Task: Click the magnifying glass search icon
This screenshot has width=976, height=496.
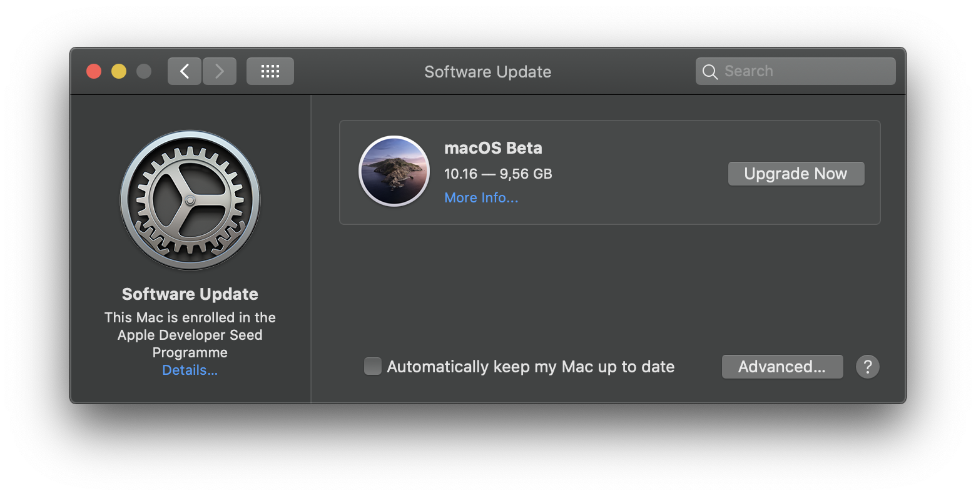Action: click(x=710, y=72)
